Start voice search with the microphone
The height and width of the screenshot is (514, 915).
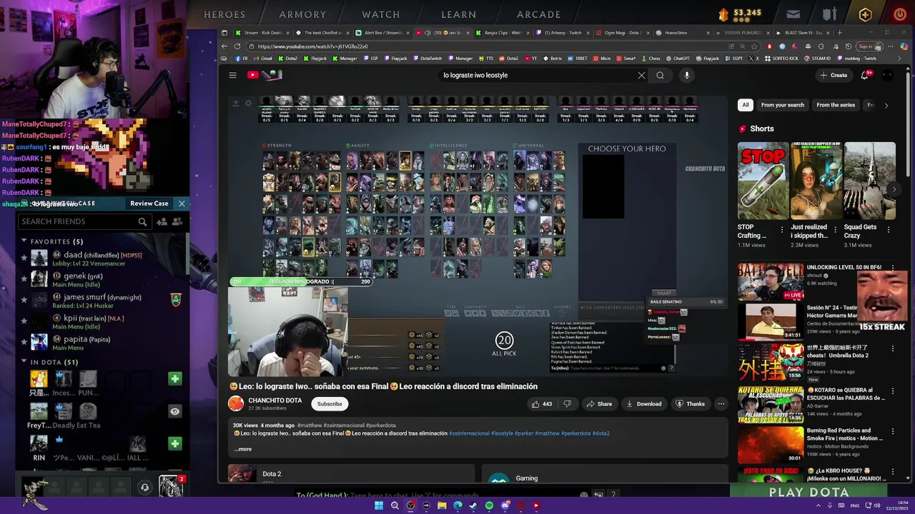(x=686, y=75)
